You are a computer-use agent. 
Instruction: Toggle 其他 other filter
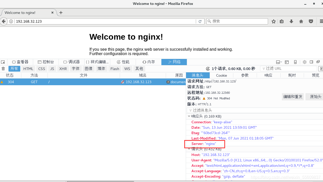[x=139, y=69]
